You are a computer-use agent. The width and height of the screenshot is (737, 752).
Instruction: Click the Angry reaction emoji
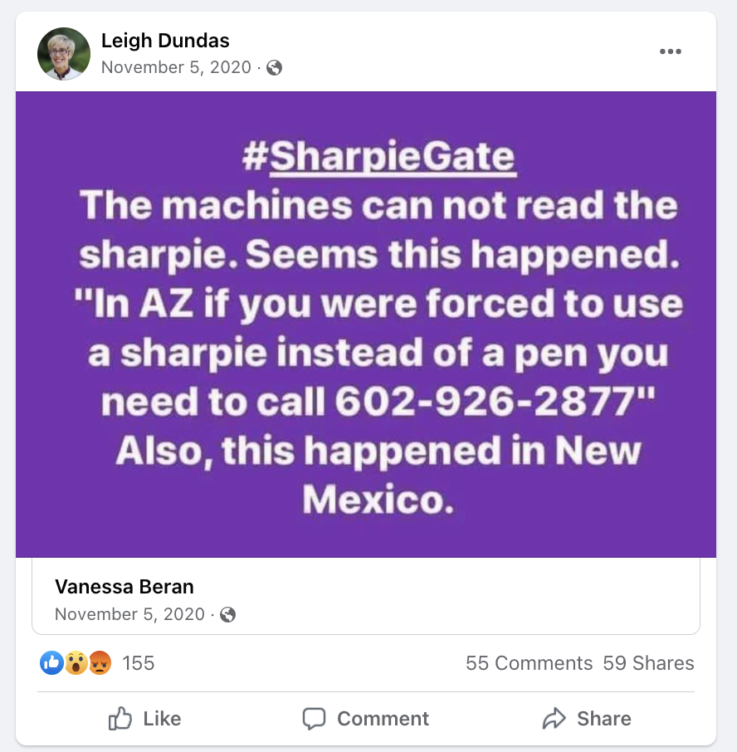pos(100,662)
